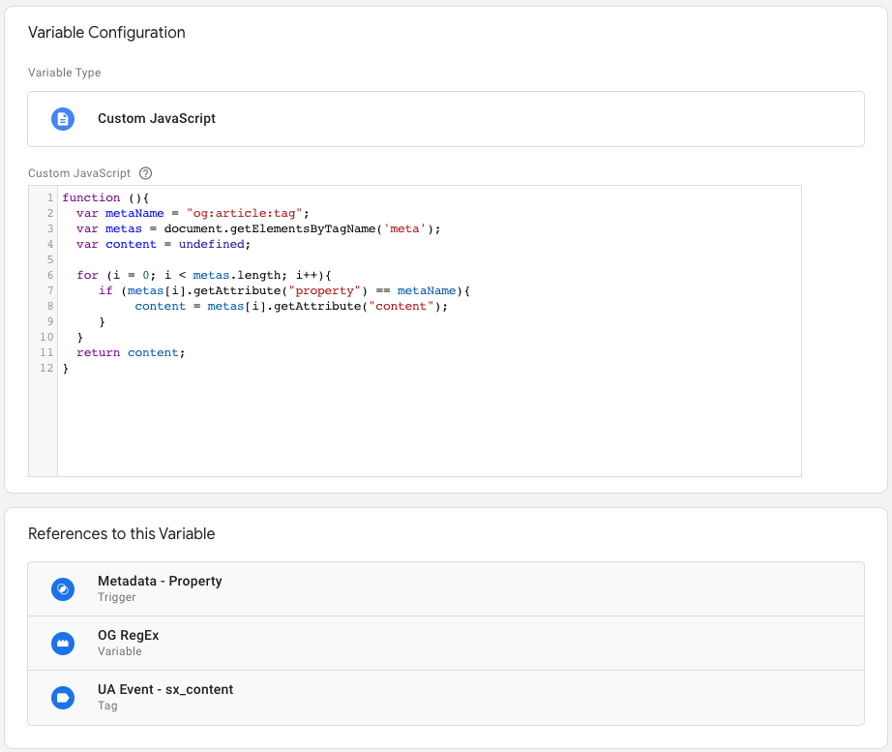Image resolution: width=892 pixels, height=752 pixels.
Task: Click metas.length in the for loop
Action: click(237, 275)
